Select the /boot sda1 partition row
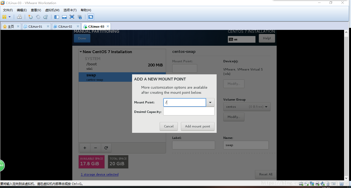Image resolution: width=351 pixels, height=188 pixels. coord(122,66)
